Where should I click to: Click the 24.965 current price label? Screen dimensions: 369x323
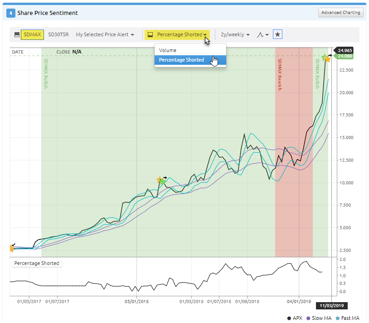pos(345,51)
